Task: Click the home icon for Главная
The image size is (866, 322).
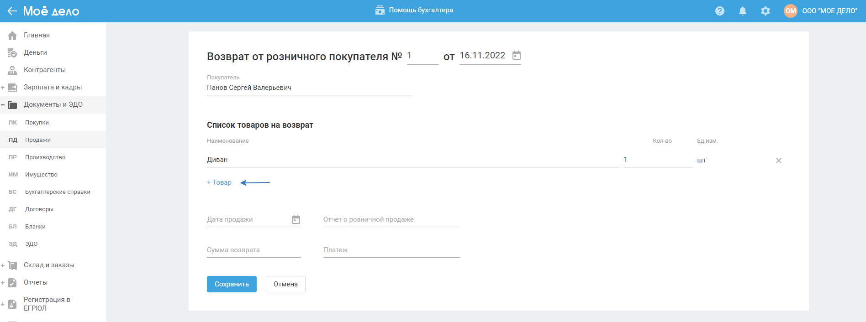Action: pos(12,35)
